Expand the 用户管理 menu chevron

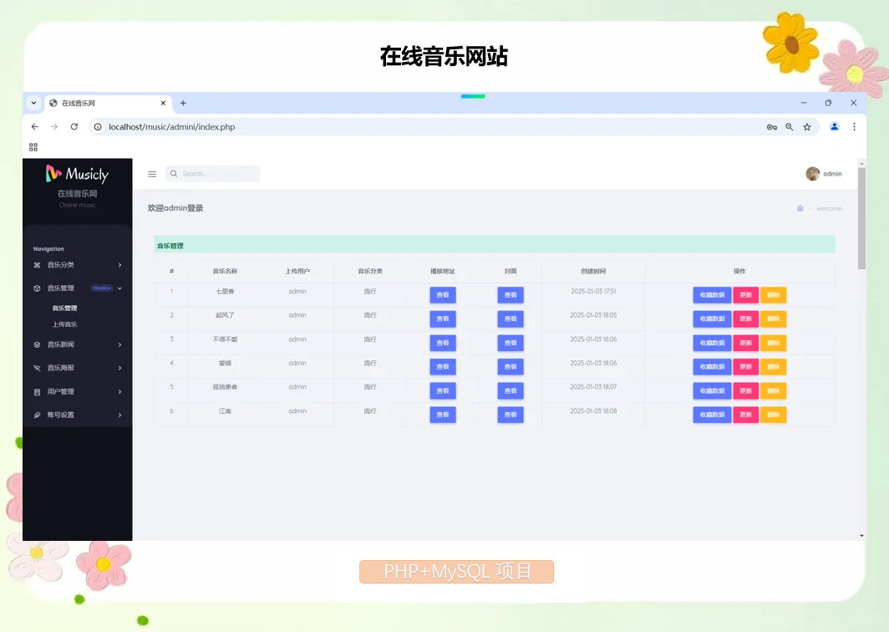point(119,391)
